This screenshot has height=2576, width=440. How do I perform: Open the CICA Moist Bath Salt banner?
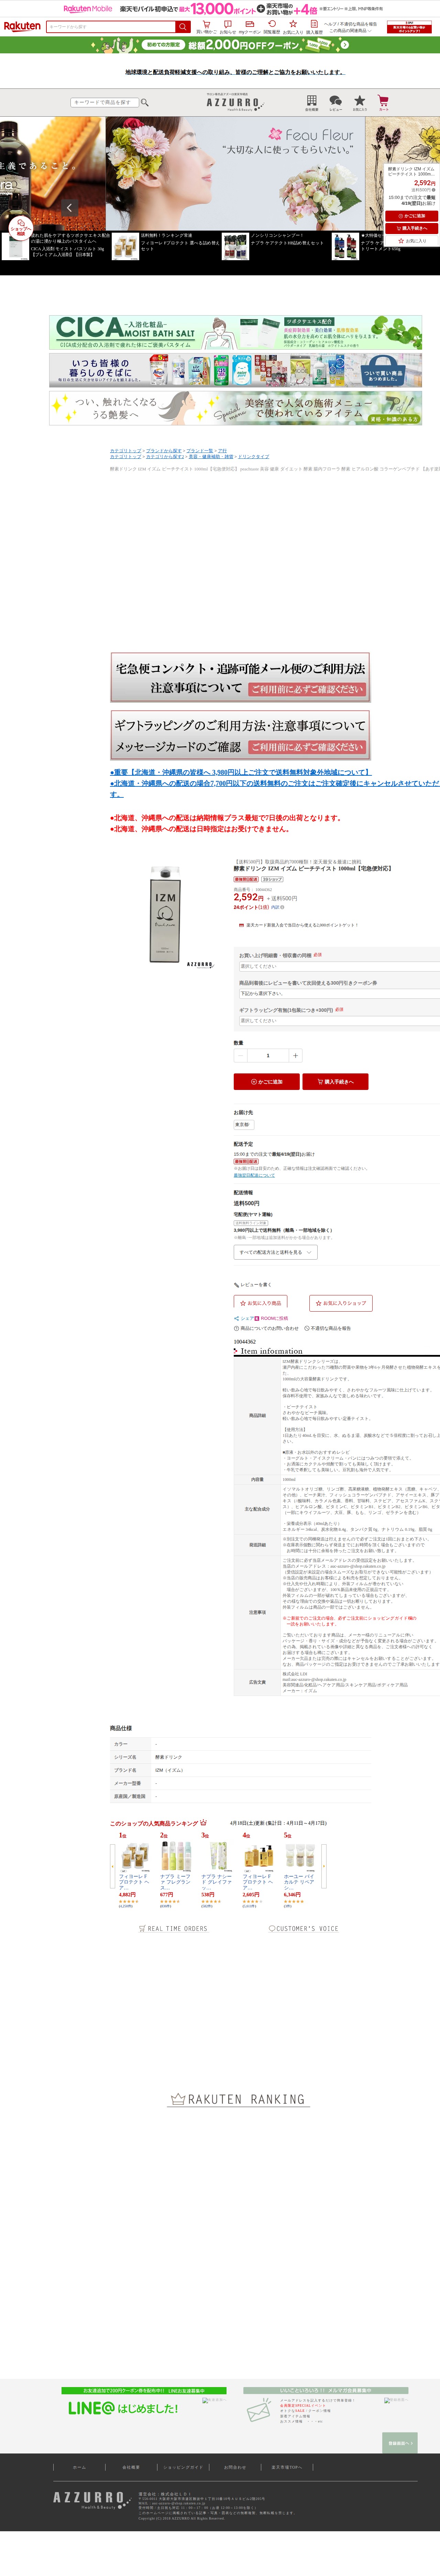click(235, 332)
